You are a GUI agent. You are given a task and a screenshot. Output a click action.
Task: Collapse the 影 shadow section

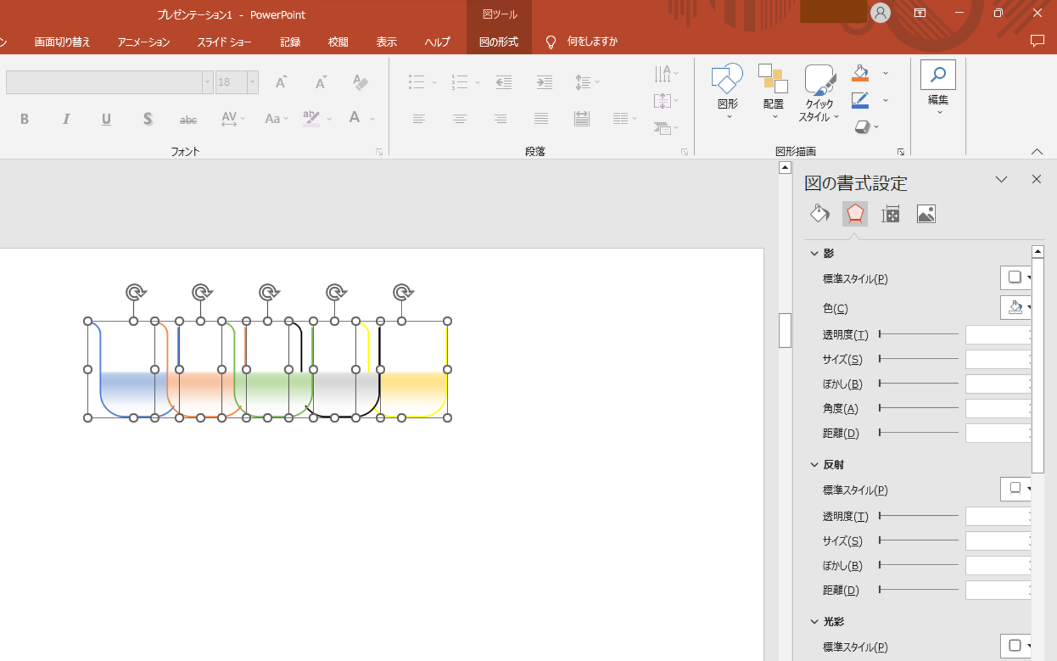pyautogui.click(x=814, y=253)
